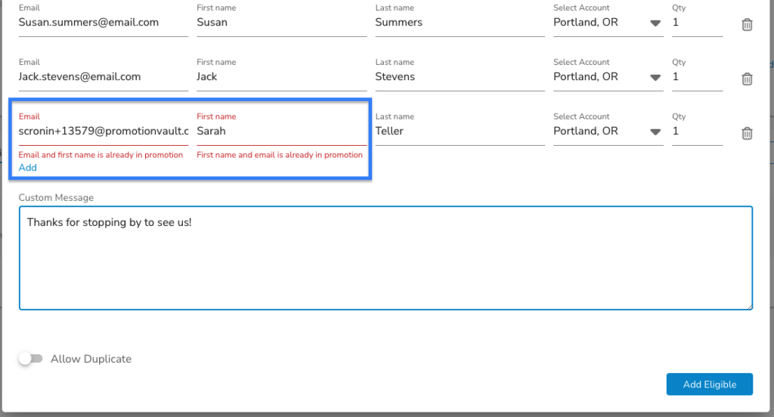The height and width of the screenshot is (417, 774).
Task: Select the Last name field containing Stevens
Action: click(460, 77)
